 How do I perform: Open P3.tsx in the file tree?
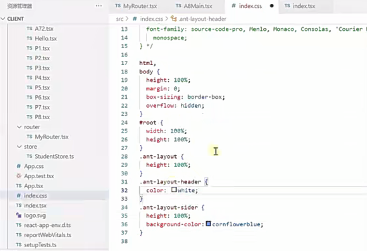point(42,68)
